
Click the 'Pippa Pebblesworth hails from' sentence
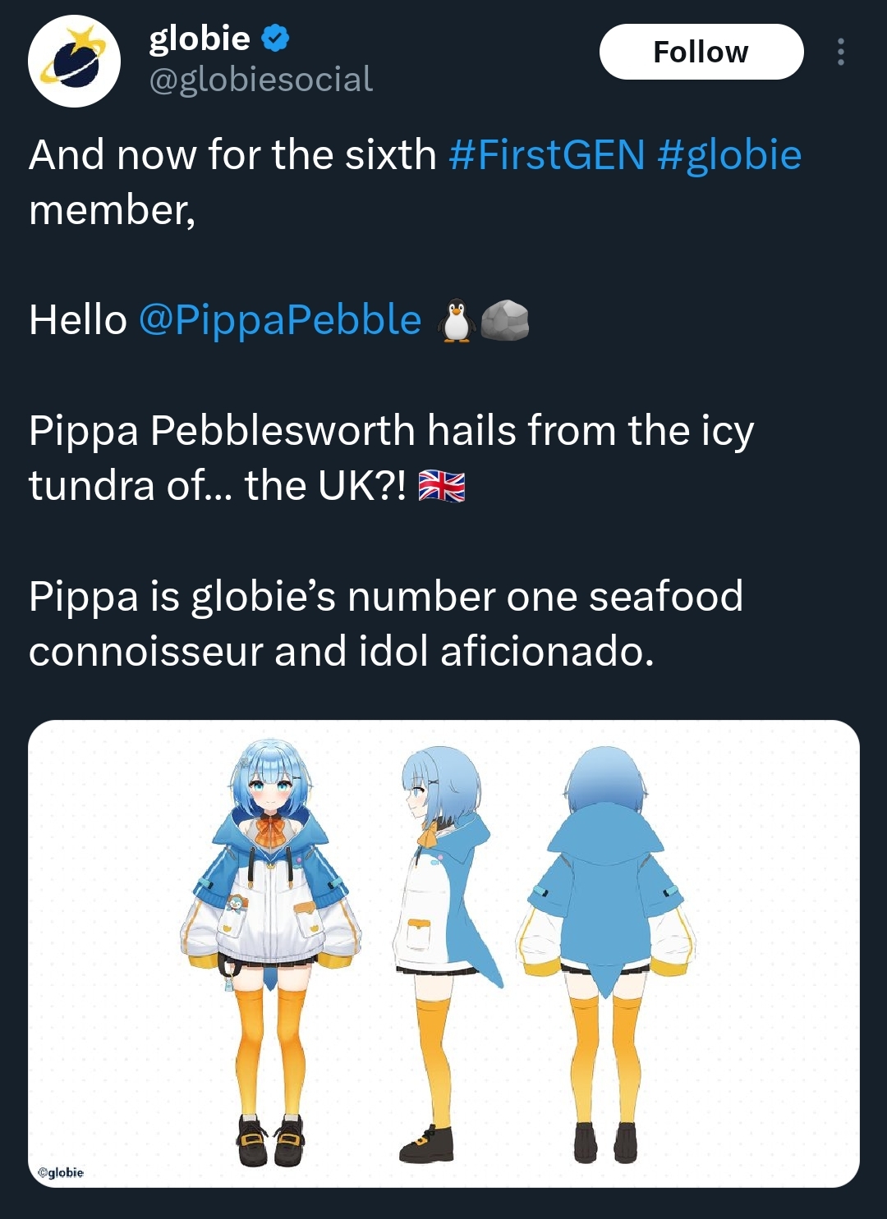click(x=391, y=430)
